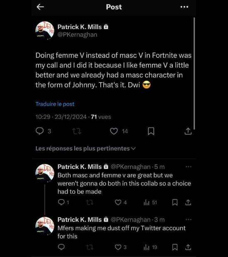Expand the "Les réponses les plus pertinentes" sort dropdown
228x257 pixels.
(x=85, y=149)
